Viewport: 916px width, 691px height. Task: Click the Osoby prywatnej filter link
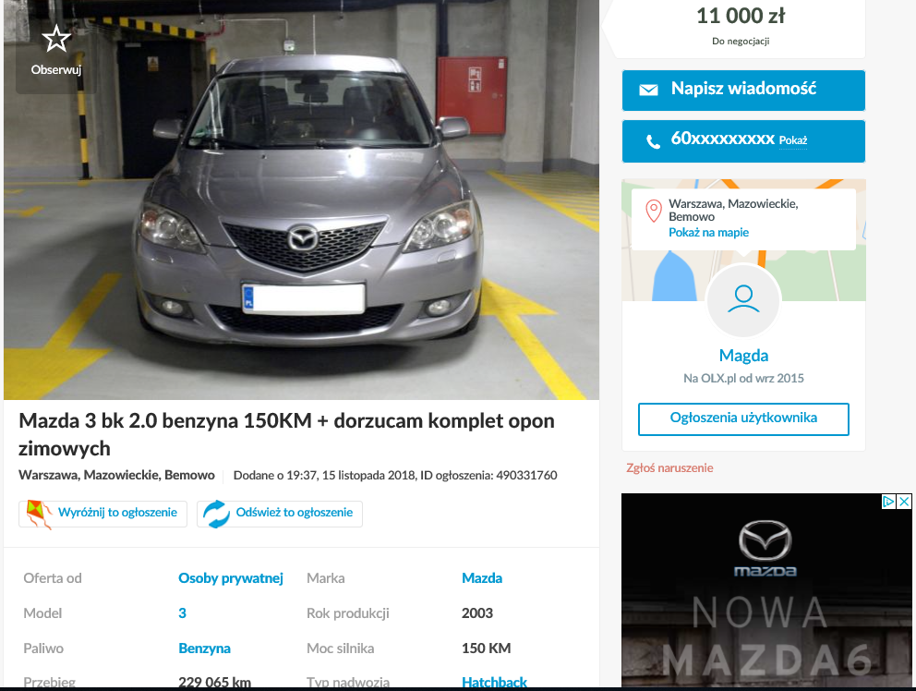point(230,578)
